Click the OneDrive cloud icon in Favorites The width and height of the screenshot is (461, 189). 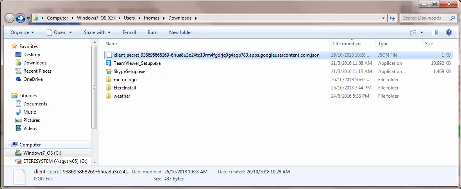tap(18, 79)
